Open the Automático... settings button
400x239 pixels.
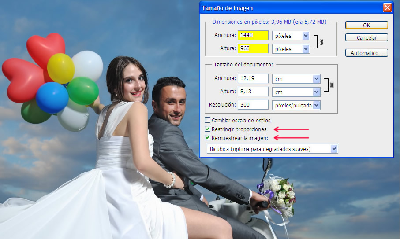point(366,53)
